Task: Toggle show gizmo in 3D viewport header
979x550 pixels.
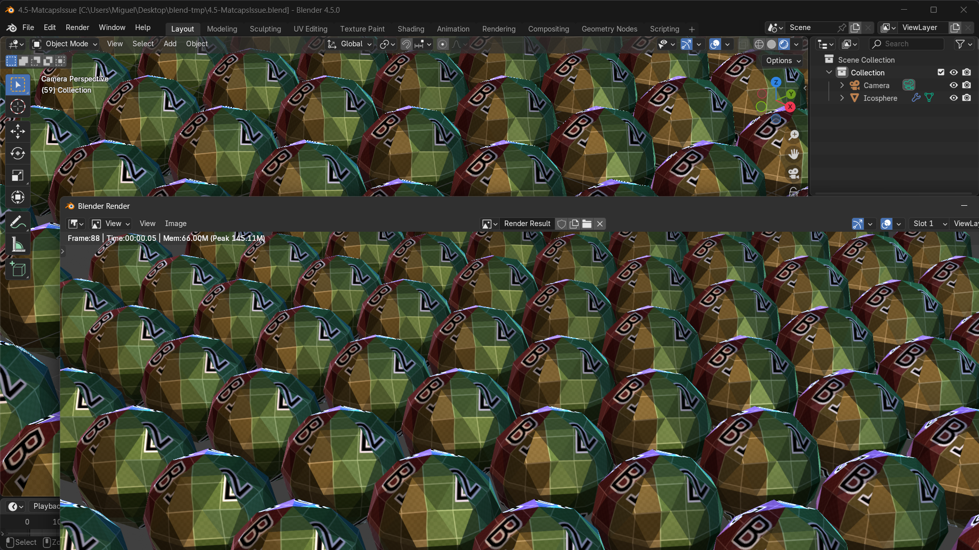Action: [x=686, y=44]
